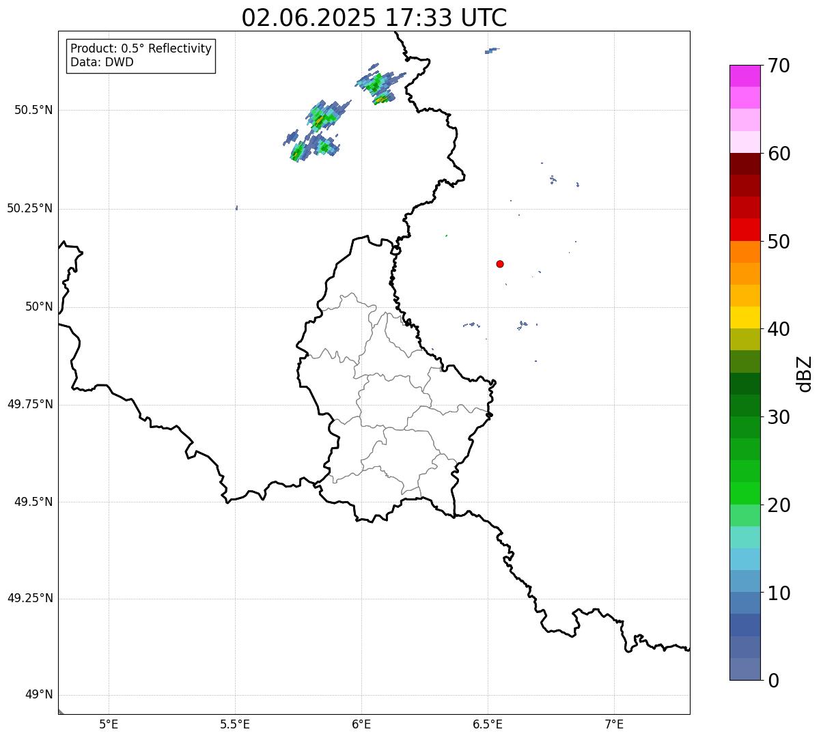Click the 30 colorbar tick label
Viewport: 821px width, 738px height.
click(x=779, y=417)
